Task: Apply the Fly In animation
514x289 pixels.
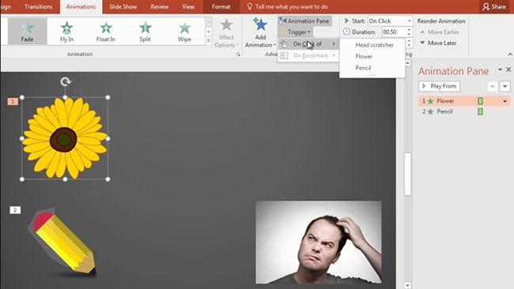Action: (66, 31)
